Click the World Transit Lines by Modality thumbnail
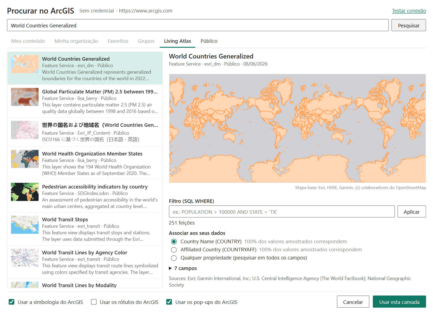This screenshot has height=312, width=433. (x=25, y=285)
